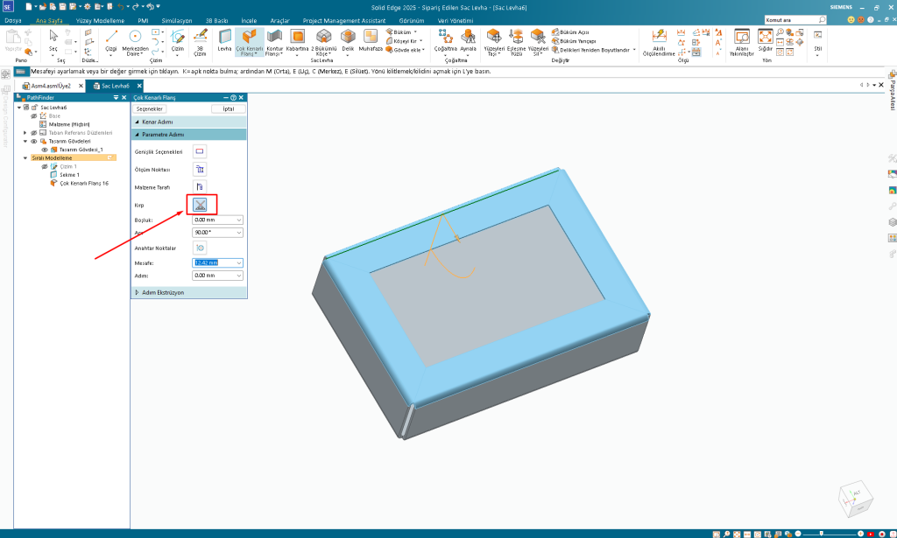
Task: Expand the Adım Ekstrüzyon section
Action: [x=137, y=292]
